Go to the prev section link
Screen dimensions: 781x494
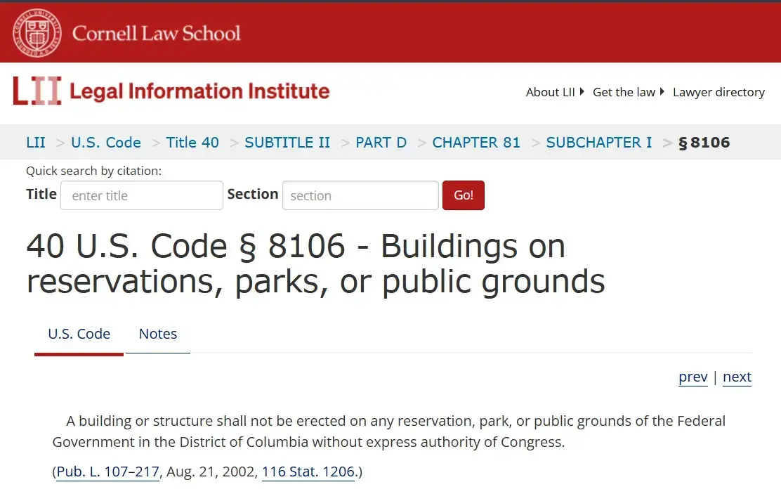click(x=693, y=377)
